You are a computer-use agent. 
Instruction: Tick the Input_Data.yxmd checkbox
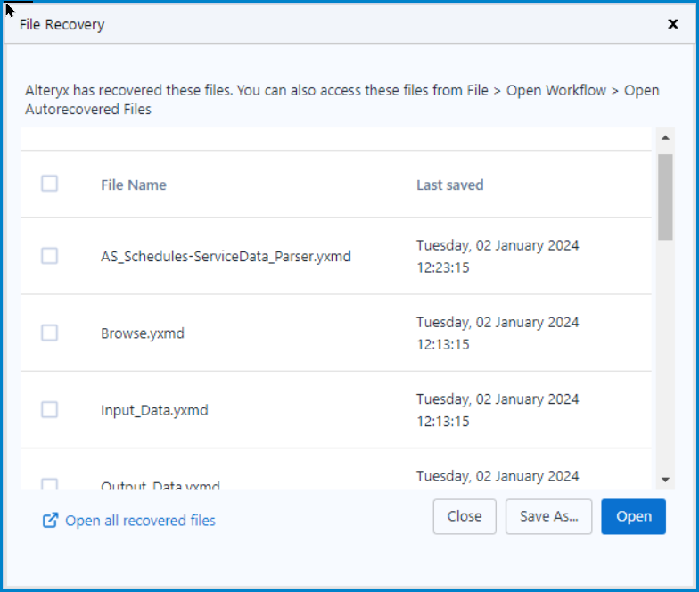[x=50, y=410]
